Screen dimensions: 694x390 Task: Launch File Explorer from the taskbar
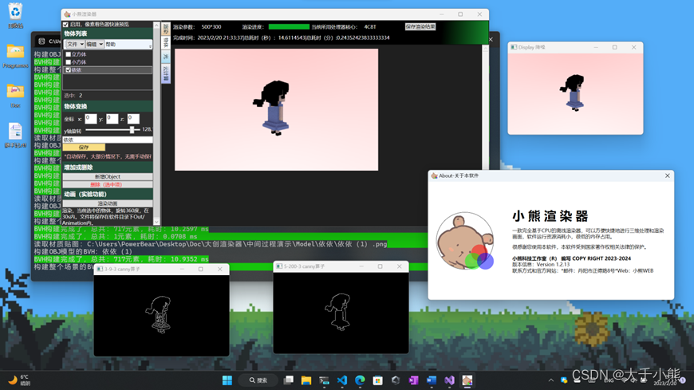306,380
